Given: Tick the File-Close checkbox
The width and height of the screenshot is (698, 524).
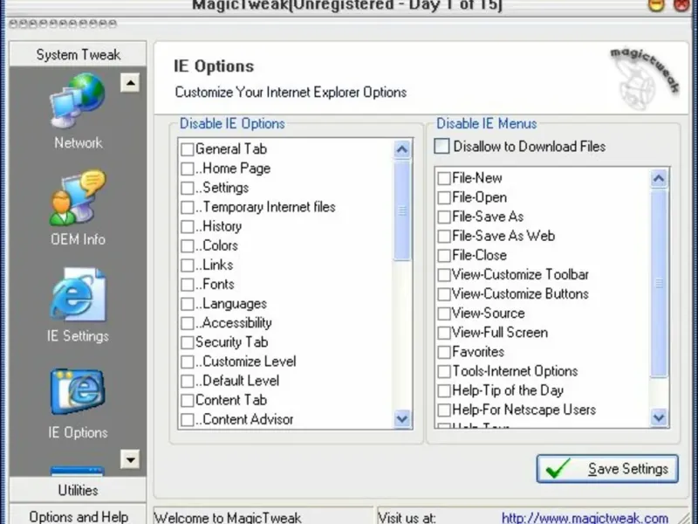Looking at the screenshot, I should coord(444,255).
